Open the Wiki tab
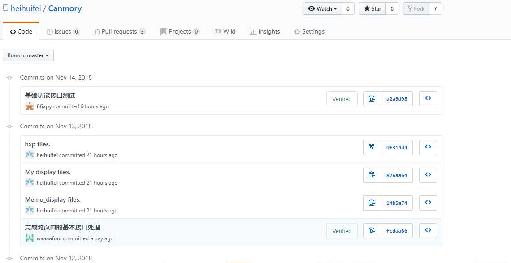 (225, 32)
